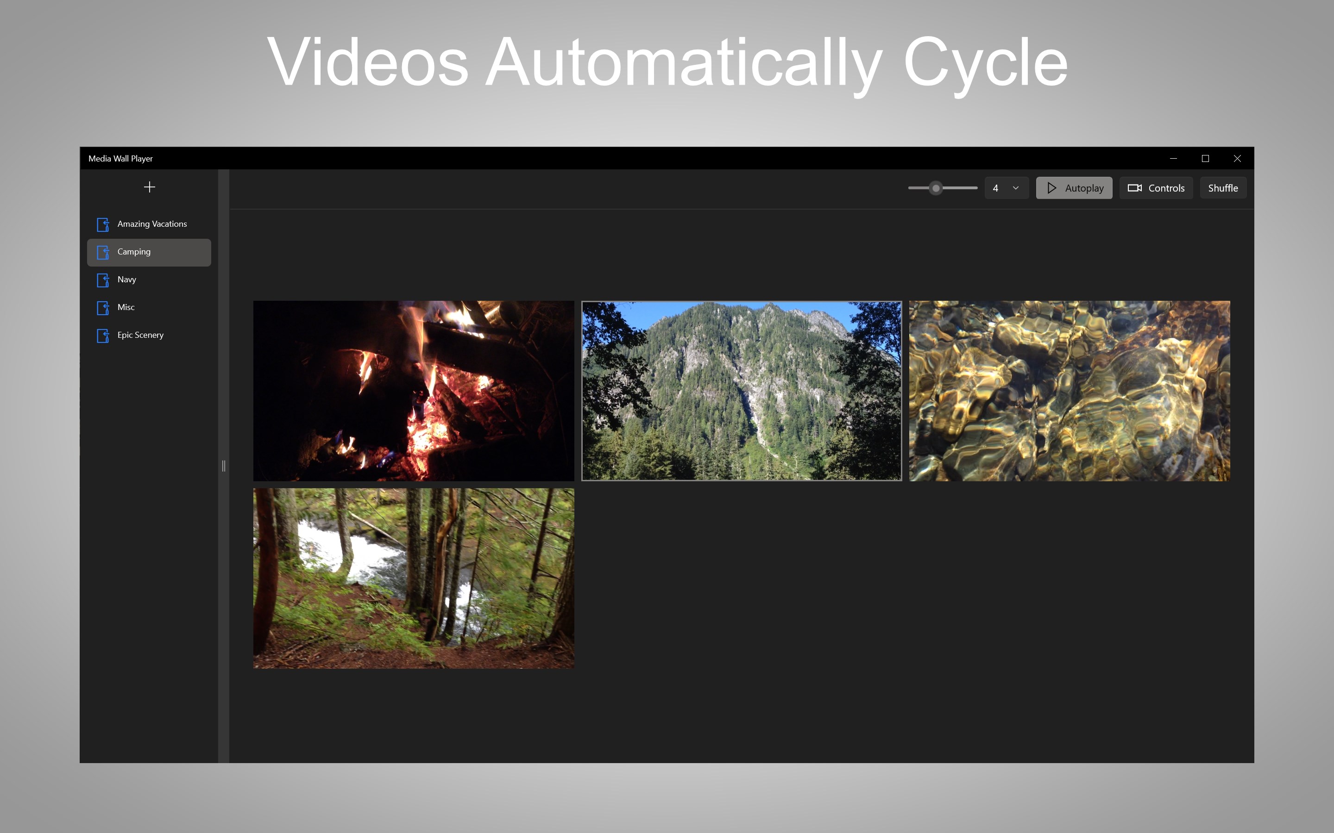Click the Navy playlist icon
1334x833 pixels.
(x=103, y=280)
